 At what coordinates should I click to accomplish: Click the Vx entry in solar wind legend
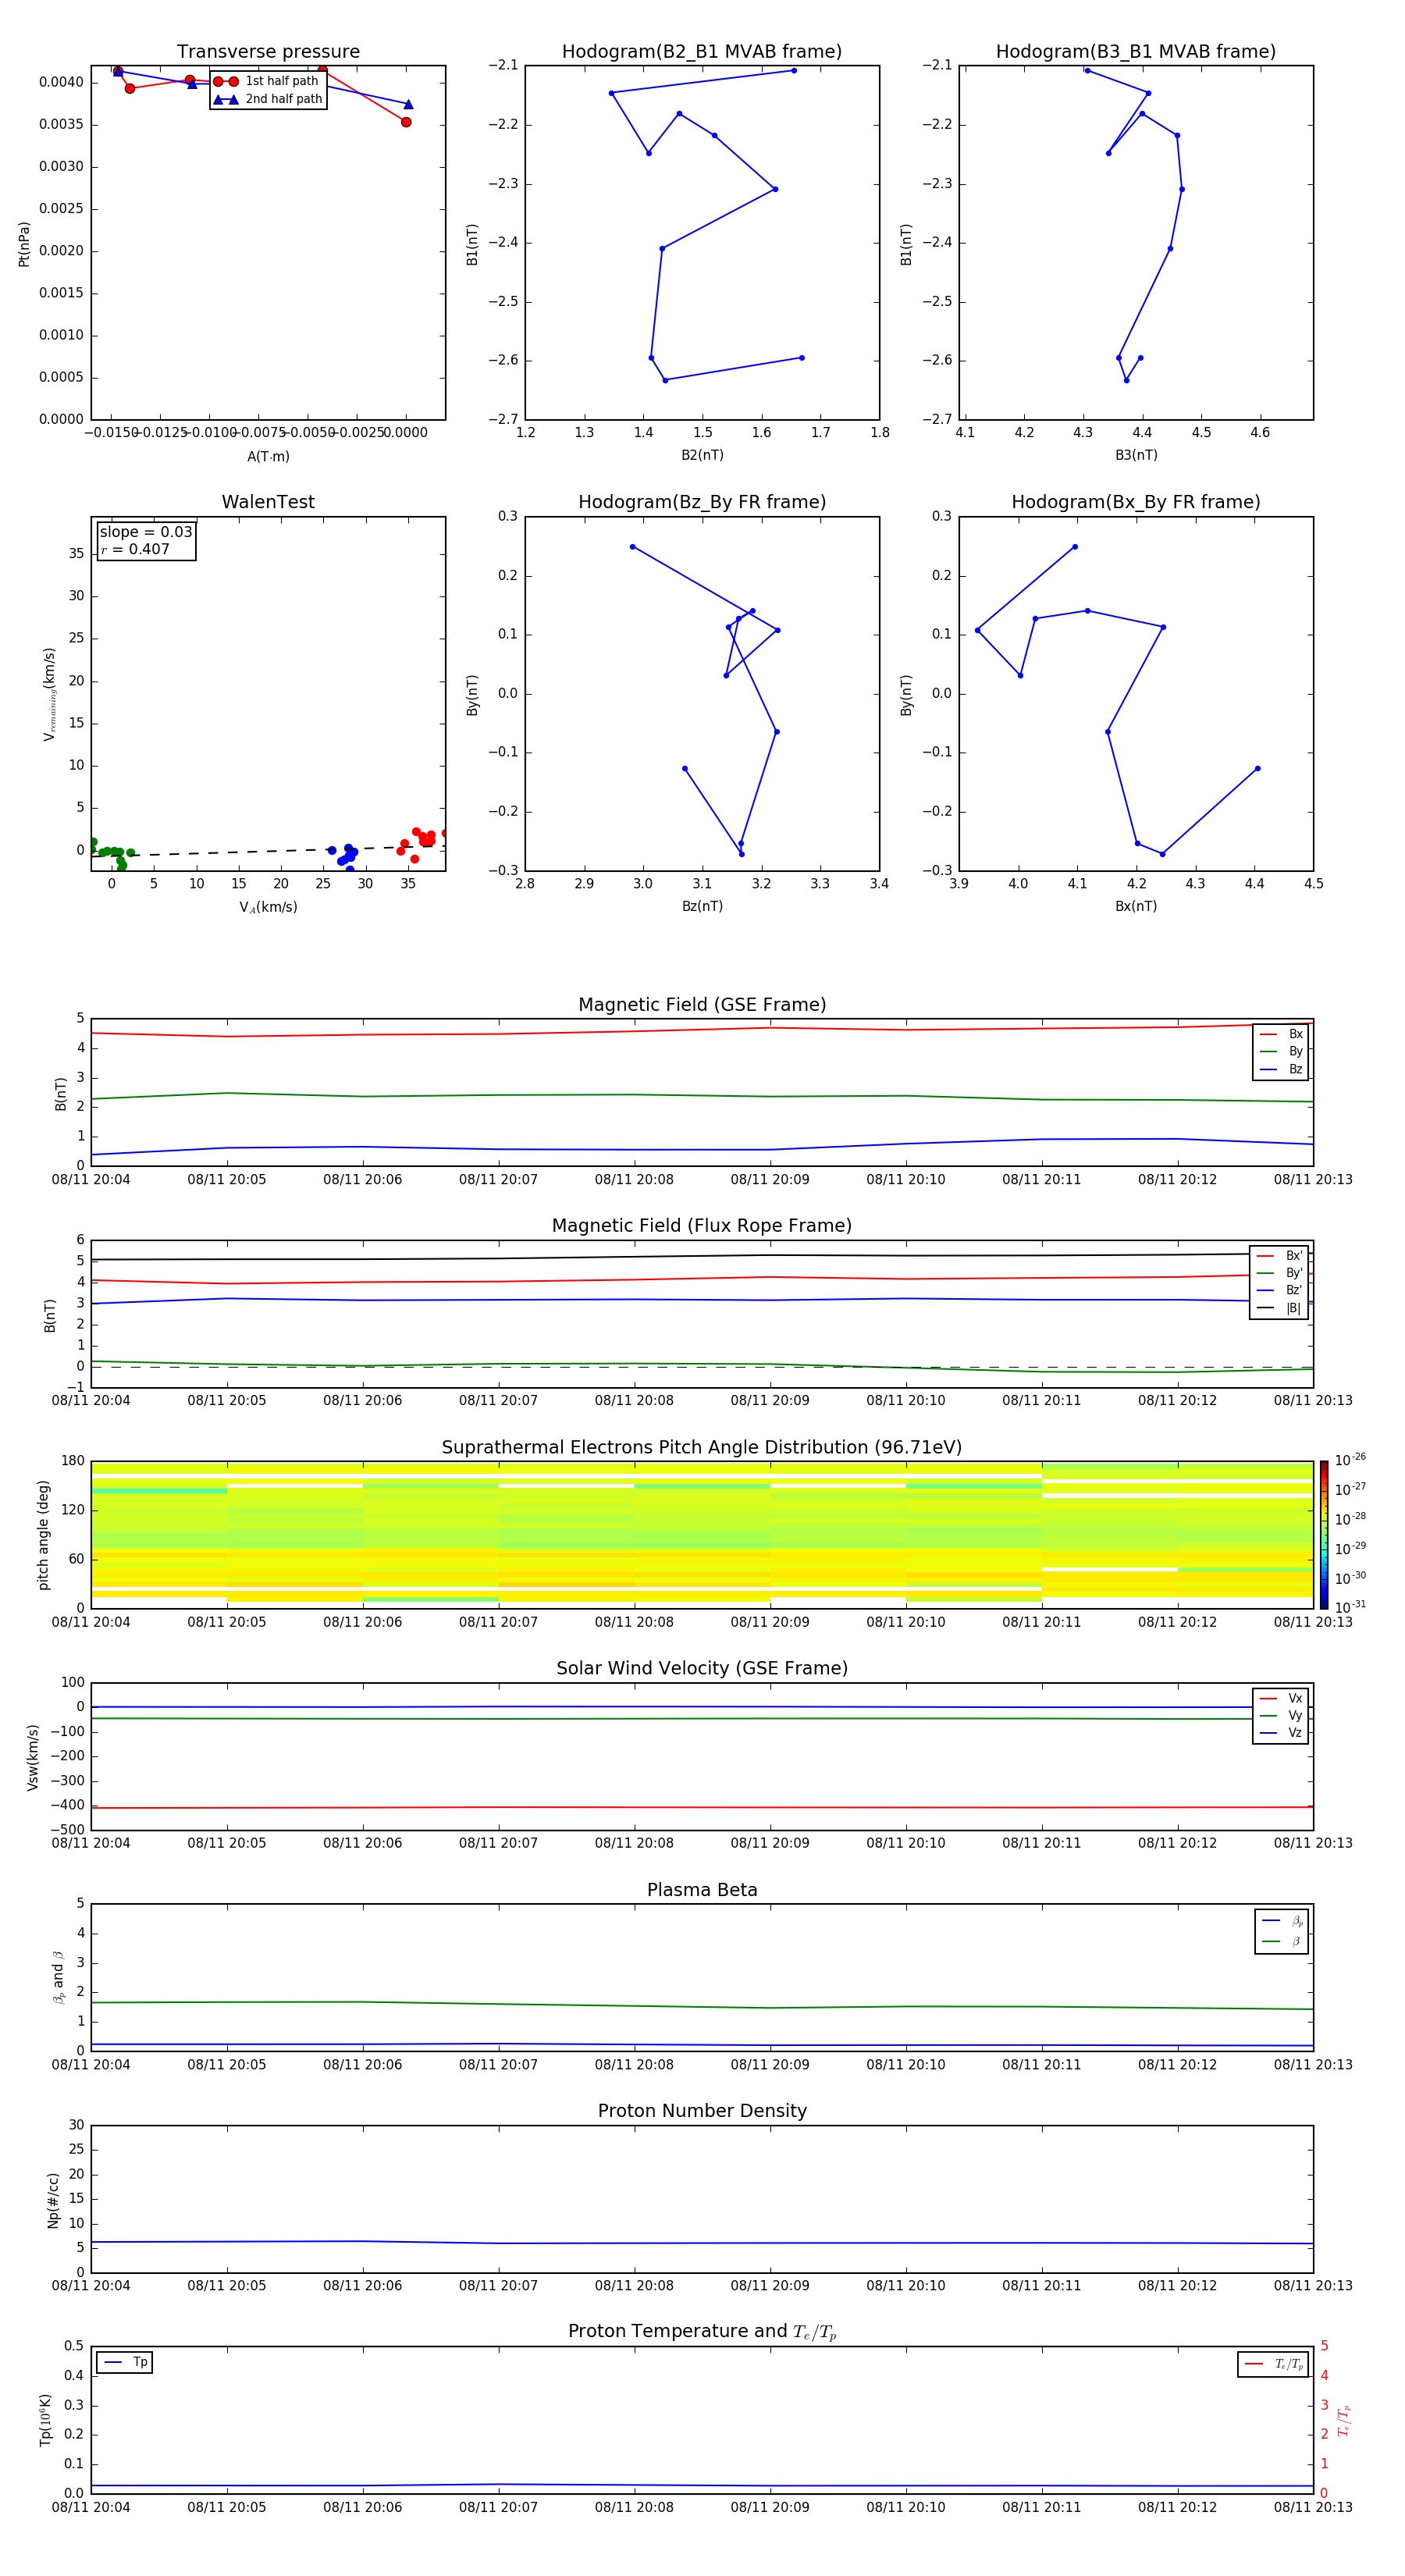(x=1281, y=1698)
